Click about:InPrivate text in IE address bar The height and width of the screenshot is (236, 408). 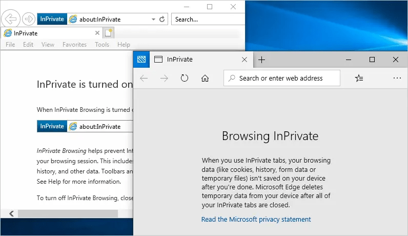pyautogui.click(x=100, y=19)
